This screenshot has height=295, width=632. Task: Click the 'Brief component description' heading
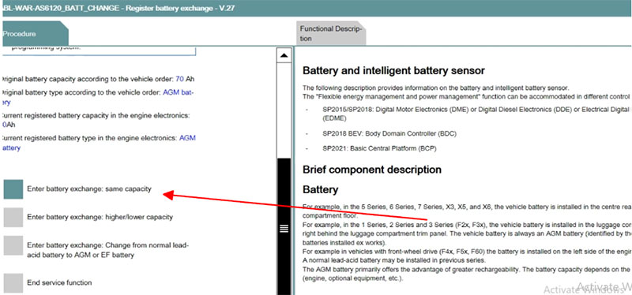click(371, 170)
